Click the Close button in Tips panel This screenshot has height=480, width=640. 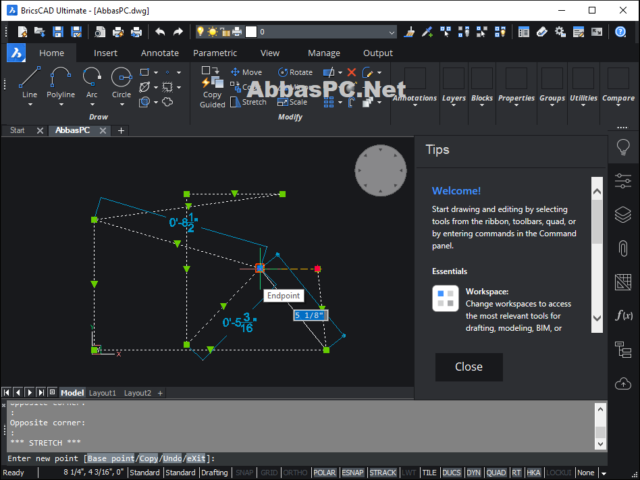[x=469, y=367]
